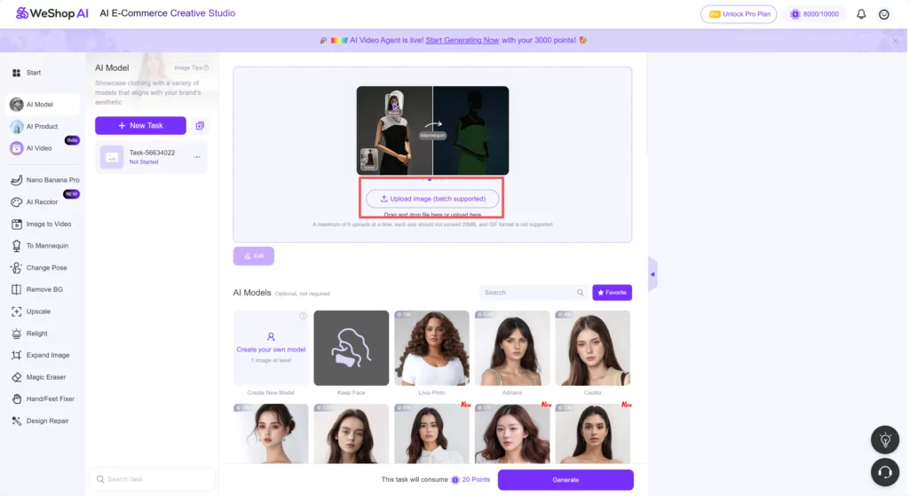909x496 pixels.
Task: Open notifications bell
Action: pos(861,14)
